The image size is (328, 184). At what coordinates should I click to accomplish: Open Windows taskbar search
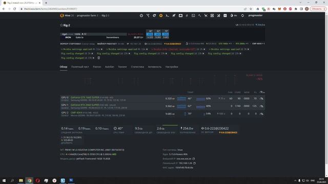point(12,180)
